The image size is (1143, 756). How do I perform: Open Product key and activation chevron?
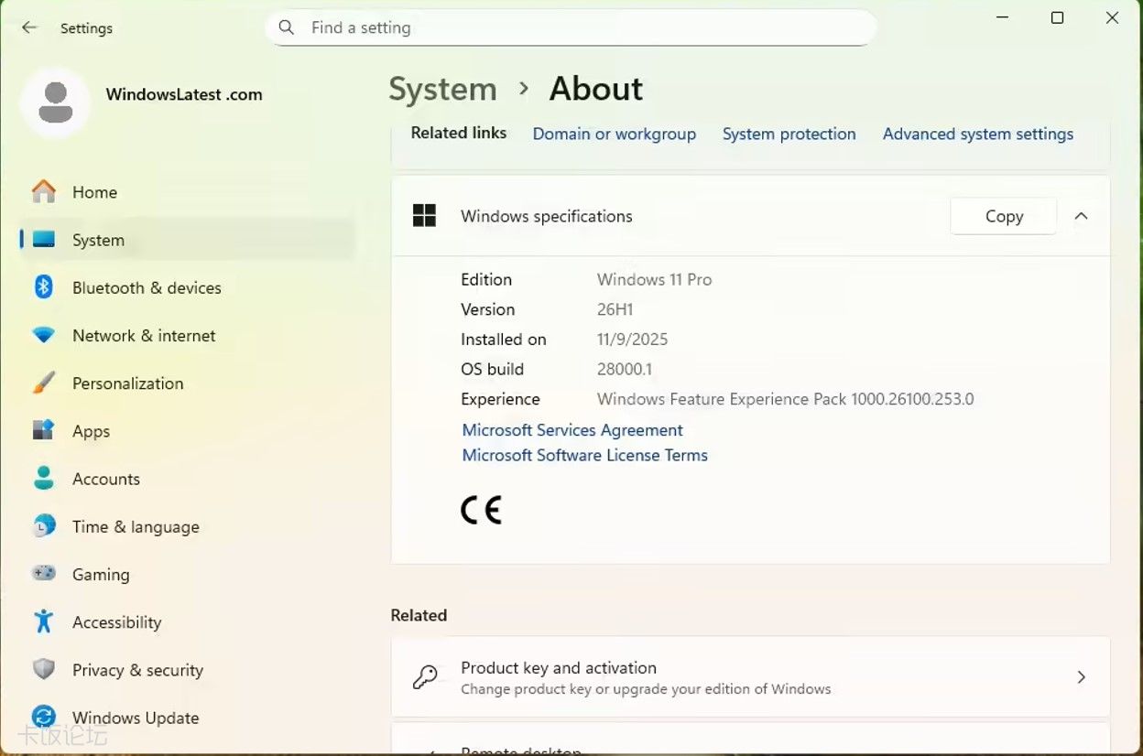pyautogui.click(x=1081, y=677)
